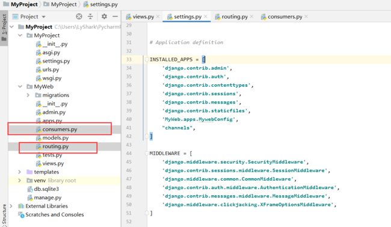Screen dimensions: 391x227
Task: Fold INSTALLED_APPS block at line 33
Action: (x=146, y=60)
